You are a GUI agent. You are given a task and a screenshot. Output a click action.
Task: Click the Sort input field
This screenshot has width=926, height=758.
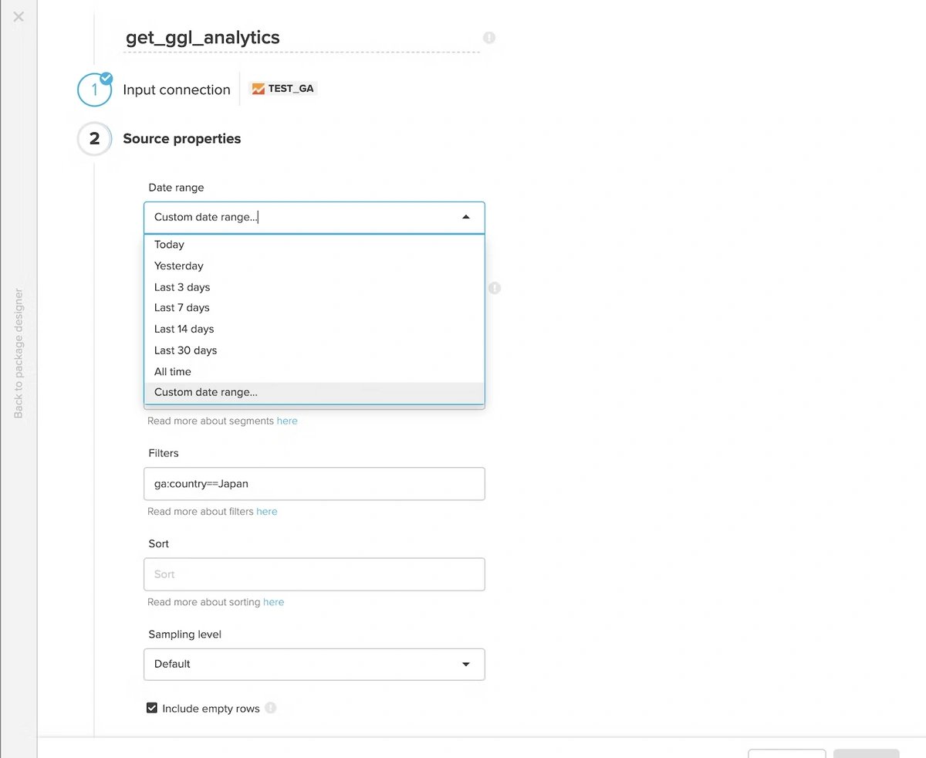tap(314, 574)
